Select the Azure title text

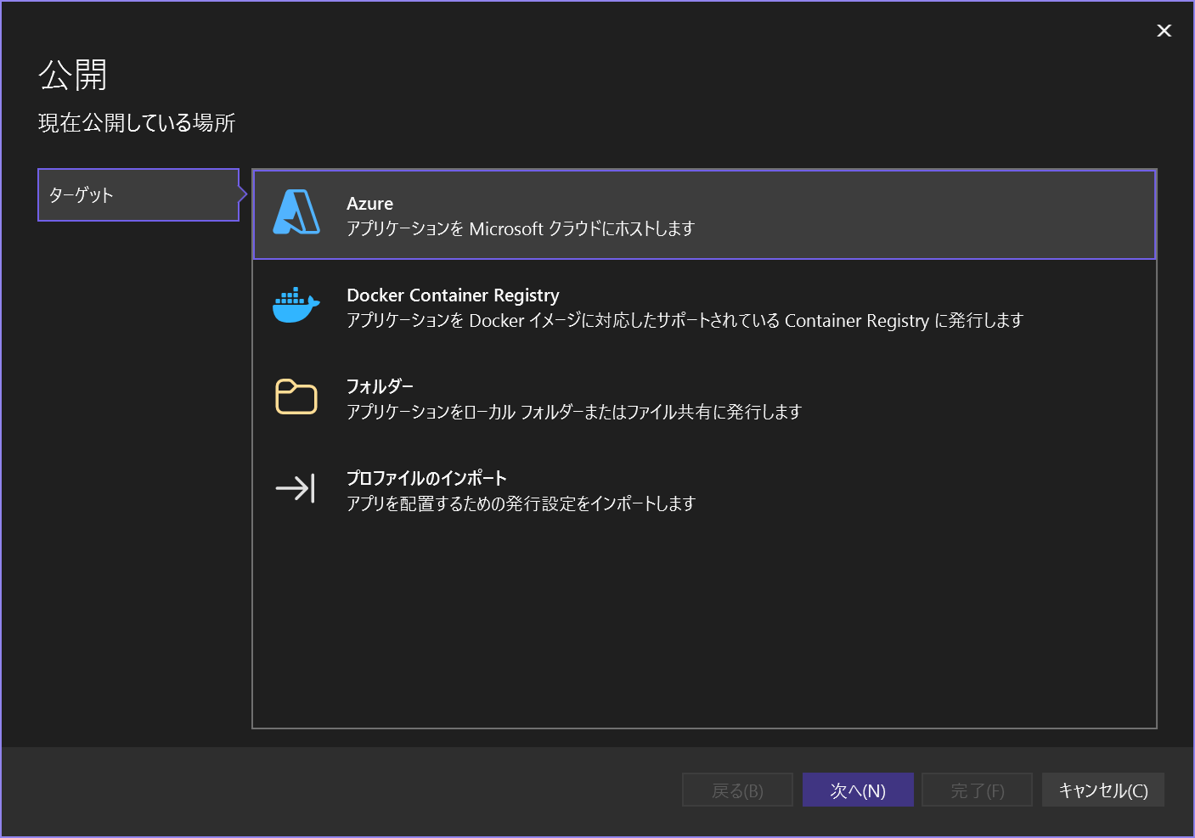370,204
